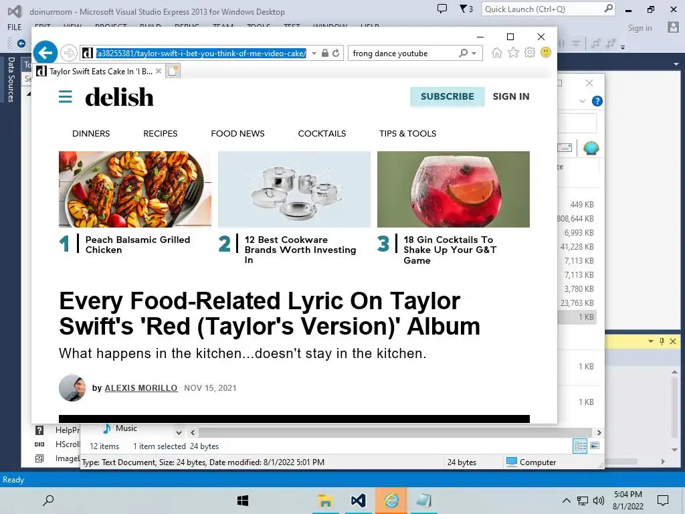Open 18 Gin Cocktails headline link

pos(450,250)
